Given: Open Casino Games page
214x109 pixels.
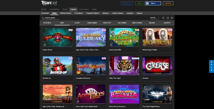Looking at the screenshot, I should point(117,13).
